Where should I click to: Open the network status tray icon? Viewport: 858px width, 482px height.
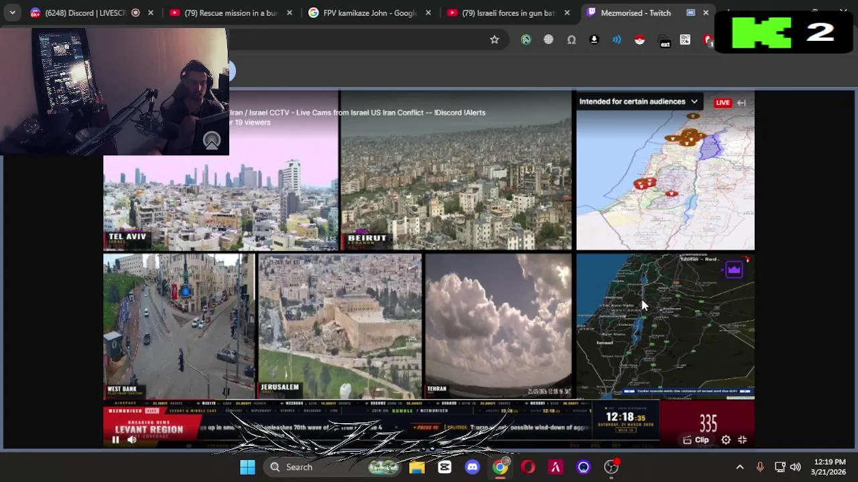click(780, 467)
